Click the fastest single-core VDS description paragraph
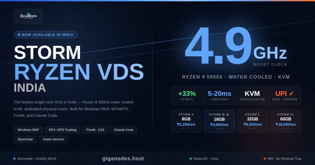The image size is (315, 165). [74, 109]
